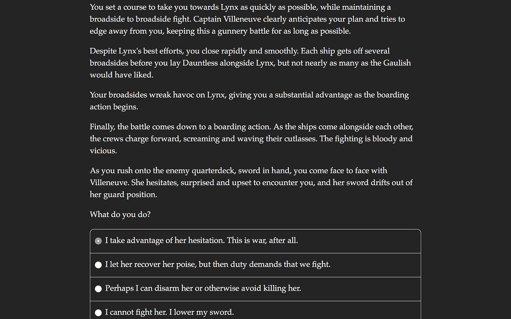Pick the radio button for disarming her
The image size is (511, 319).
(x=98, y=289)
